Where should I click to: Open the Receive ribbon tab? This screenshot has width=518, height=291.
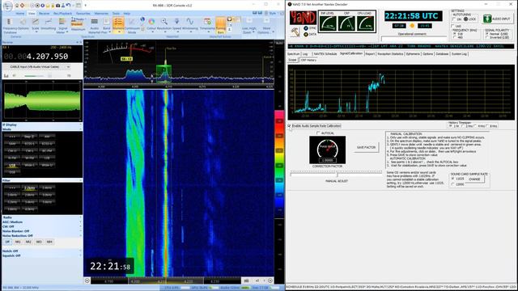pyautogui.click(x=44, y=14)
